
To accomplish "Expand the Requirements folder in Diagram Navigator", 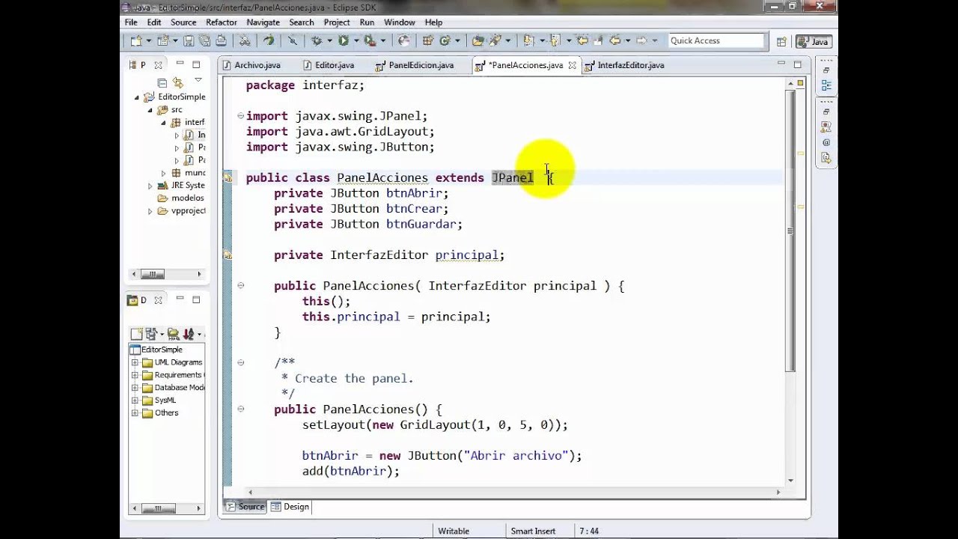I will (135, 375).
